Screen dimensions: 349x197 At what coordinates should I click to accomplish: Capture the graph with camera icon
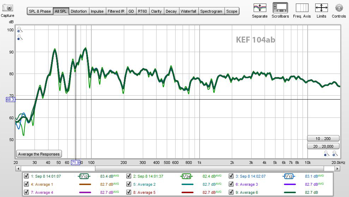[8, 8]
